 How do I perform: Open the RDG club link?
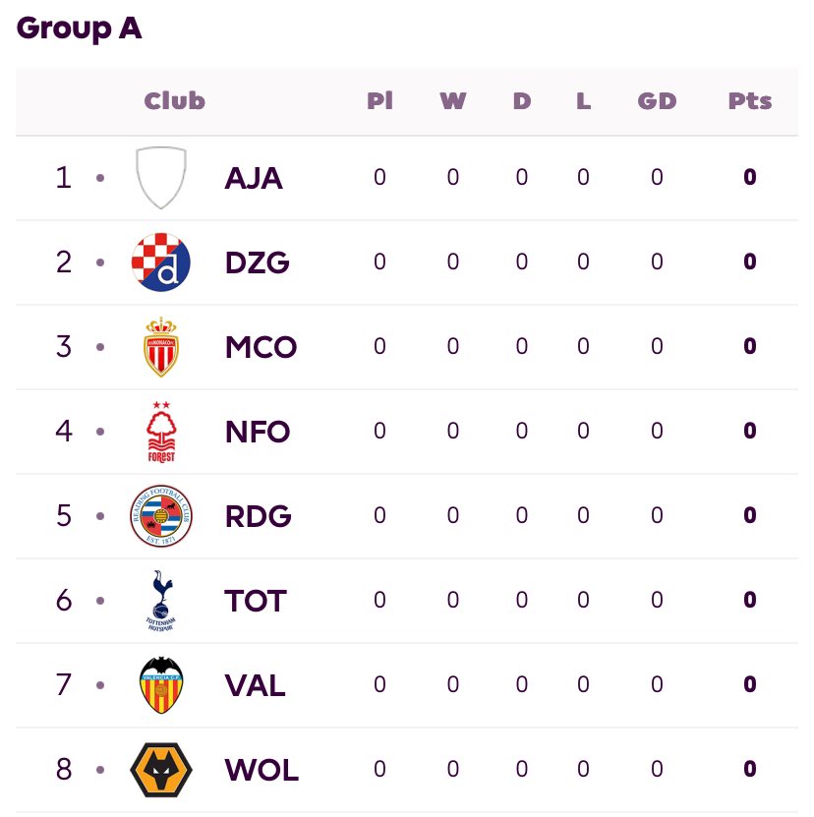[x=259, y=516]
